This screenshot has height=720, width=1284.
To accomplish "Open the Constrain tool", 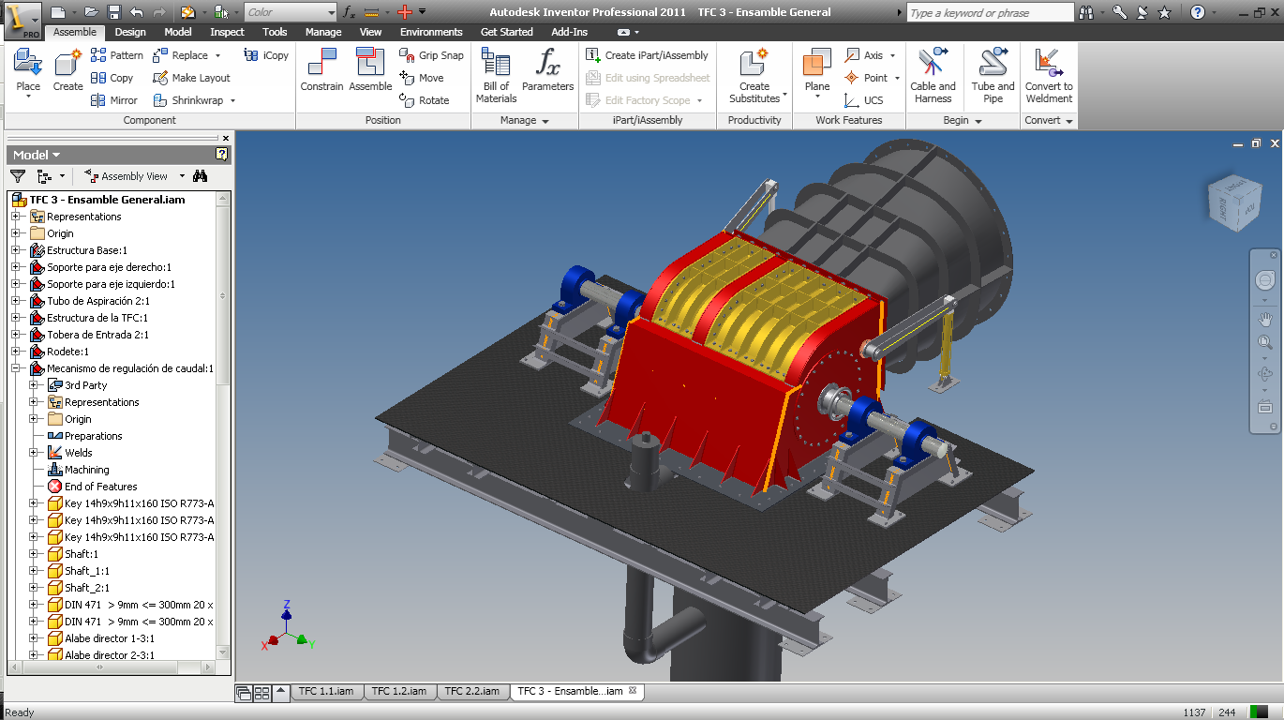I will coord(321,71).
